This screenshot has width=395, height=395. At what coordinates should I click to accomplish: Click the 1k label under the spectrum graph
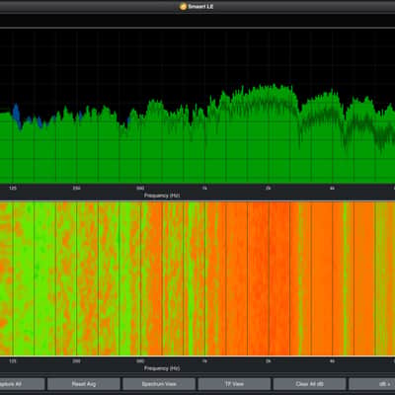pos(204,189)
